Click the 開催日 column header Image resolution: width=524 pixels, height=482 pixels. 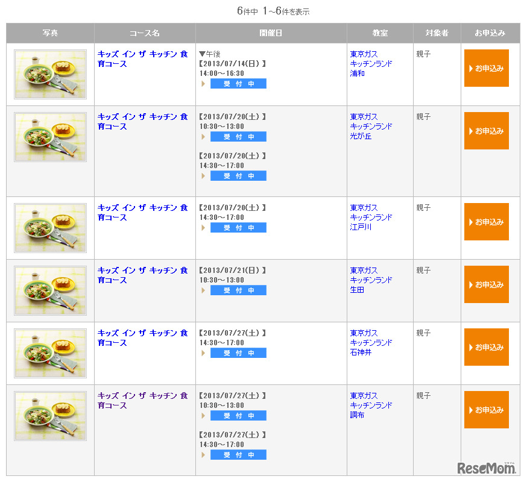(271, 33)
